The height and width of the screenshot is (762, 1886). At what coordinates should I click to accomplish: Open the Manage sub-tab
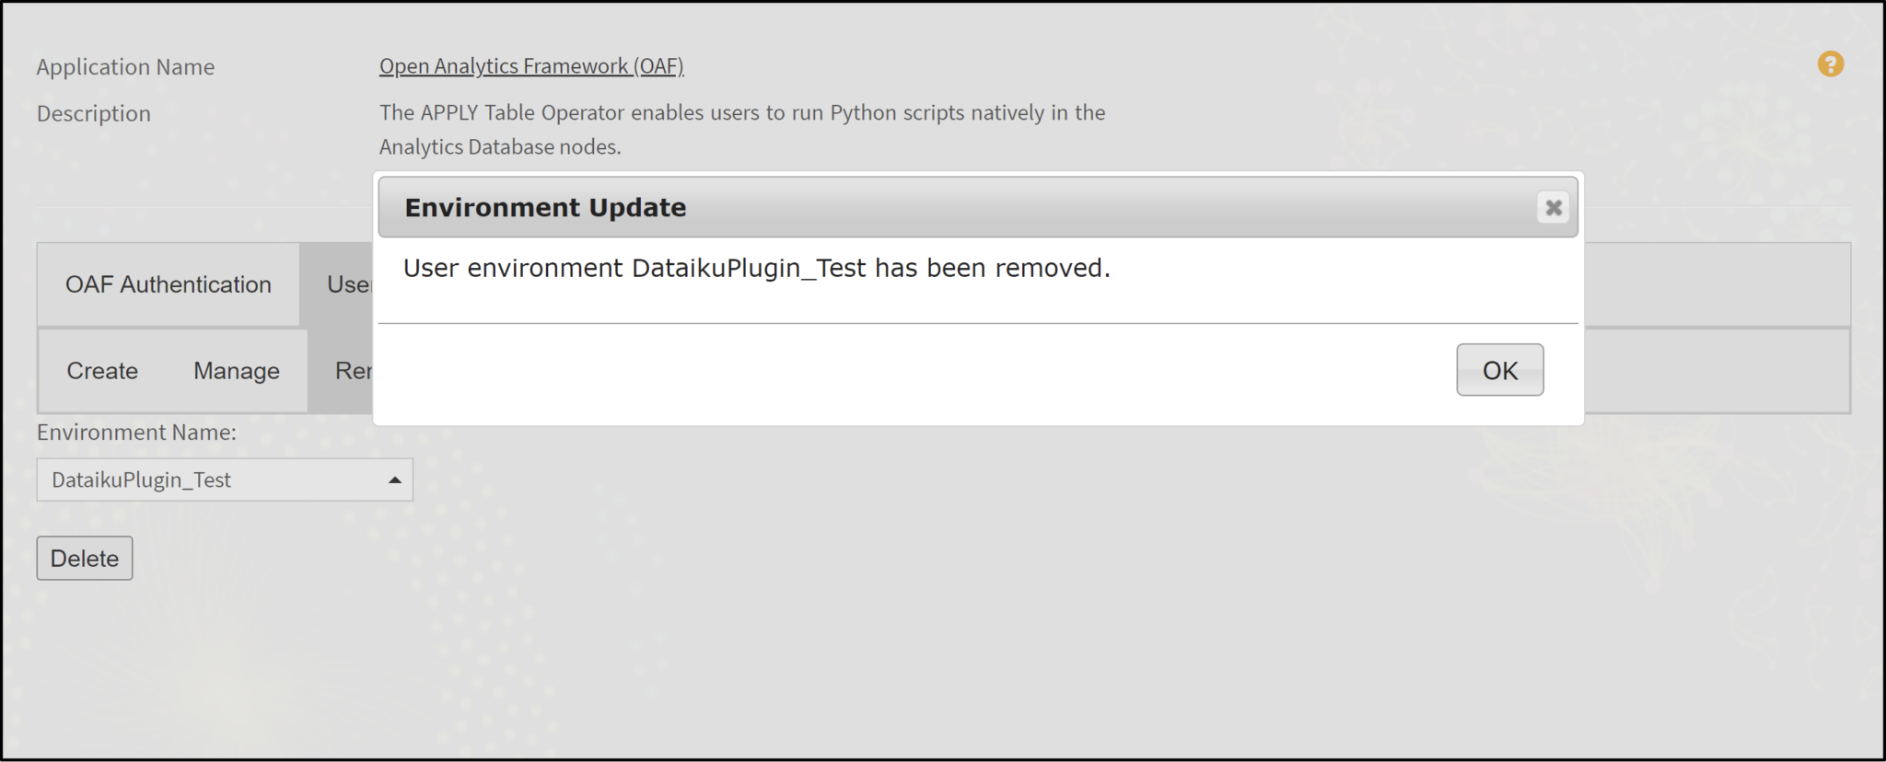pyautogui.click(x=237, y=371)
